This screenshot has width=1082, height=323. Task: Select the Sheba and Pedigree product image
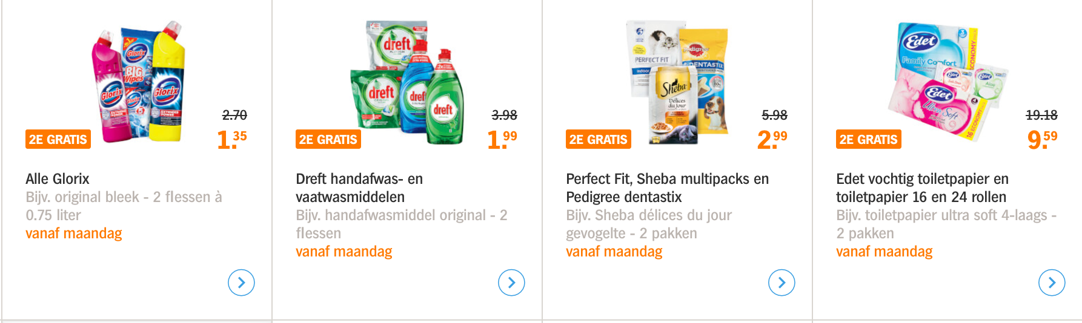(x=677, y=83)
